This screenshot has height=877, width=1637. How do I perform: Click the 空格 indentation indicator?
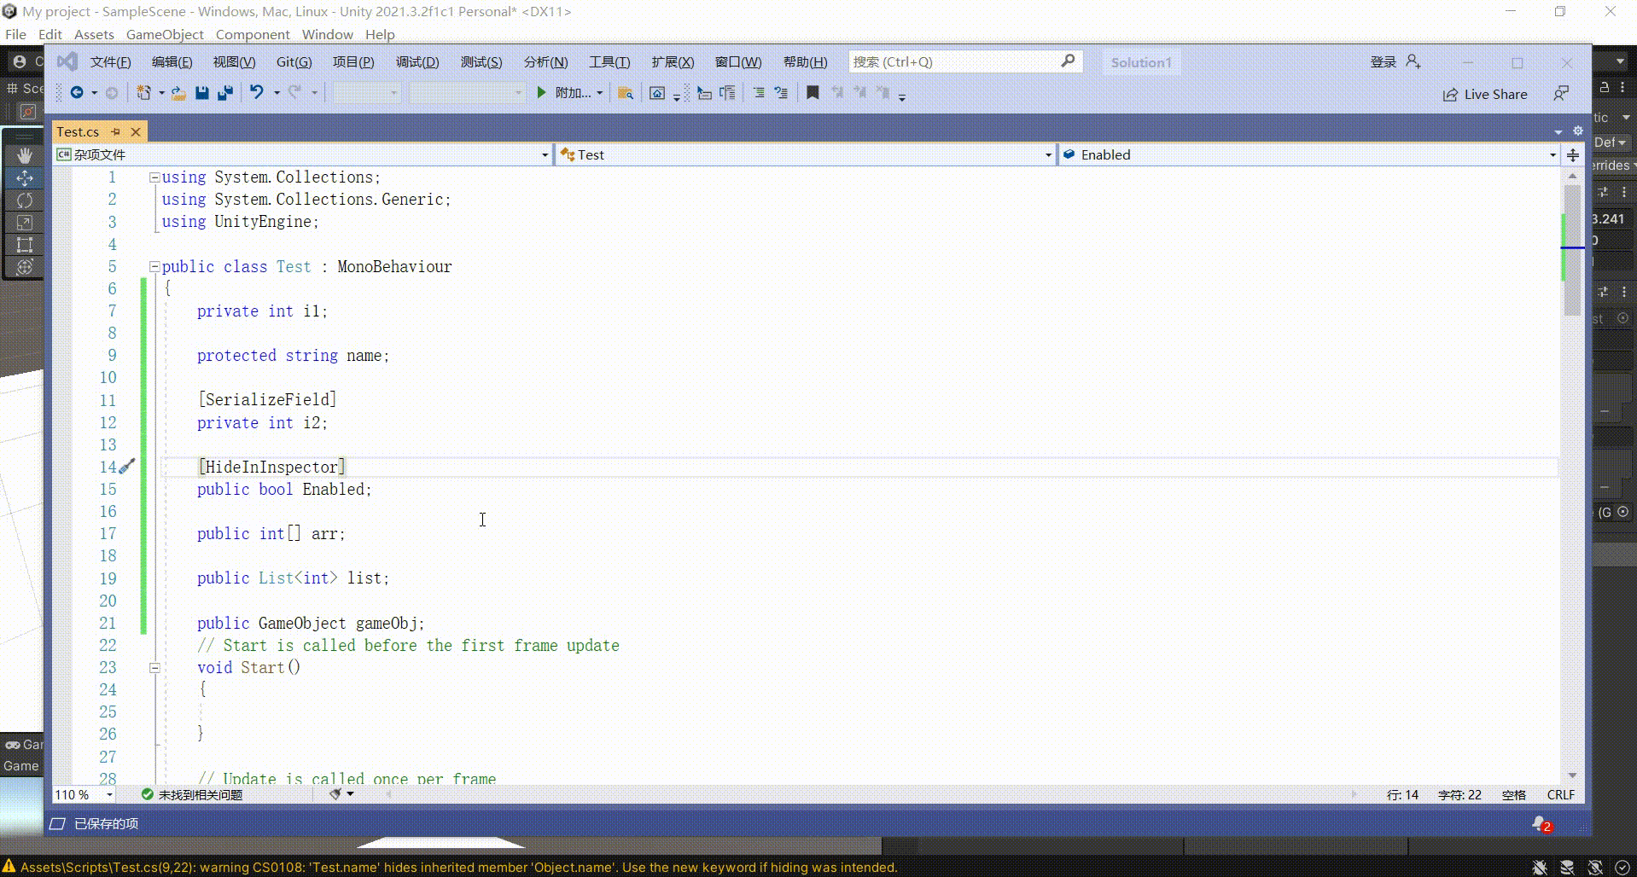point(1514,794)
